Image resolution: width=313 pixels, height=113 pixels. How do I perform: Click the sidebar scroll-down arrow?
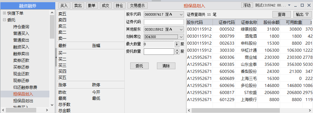pos(52,105)
